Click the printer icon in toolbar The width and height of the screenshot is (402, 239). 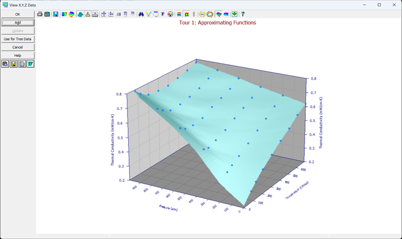40,14
